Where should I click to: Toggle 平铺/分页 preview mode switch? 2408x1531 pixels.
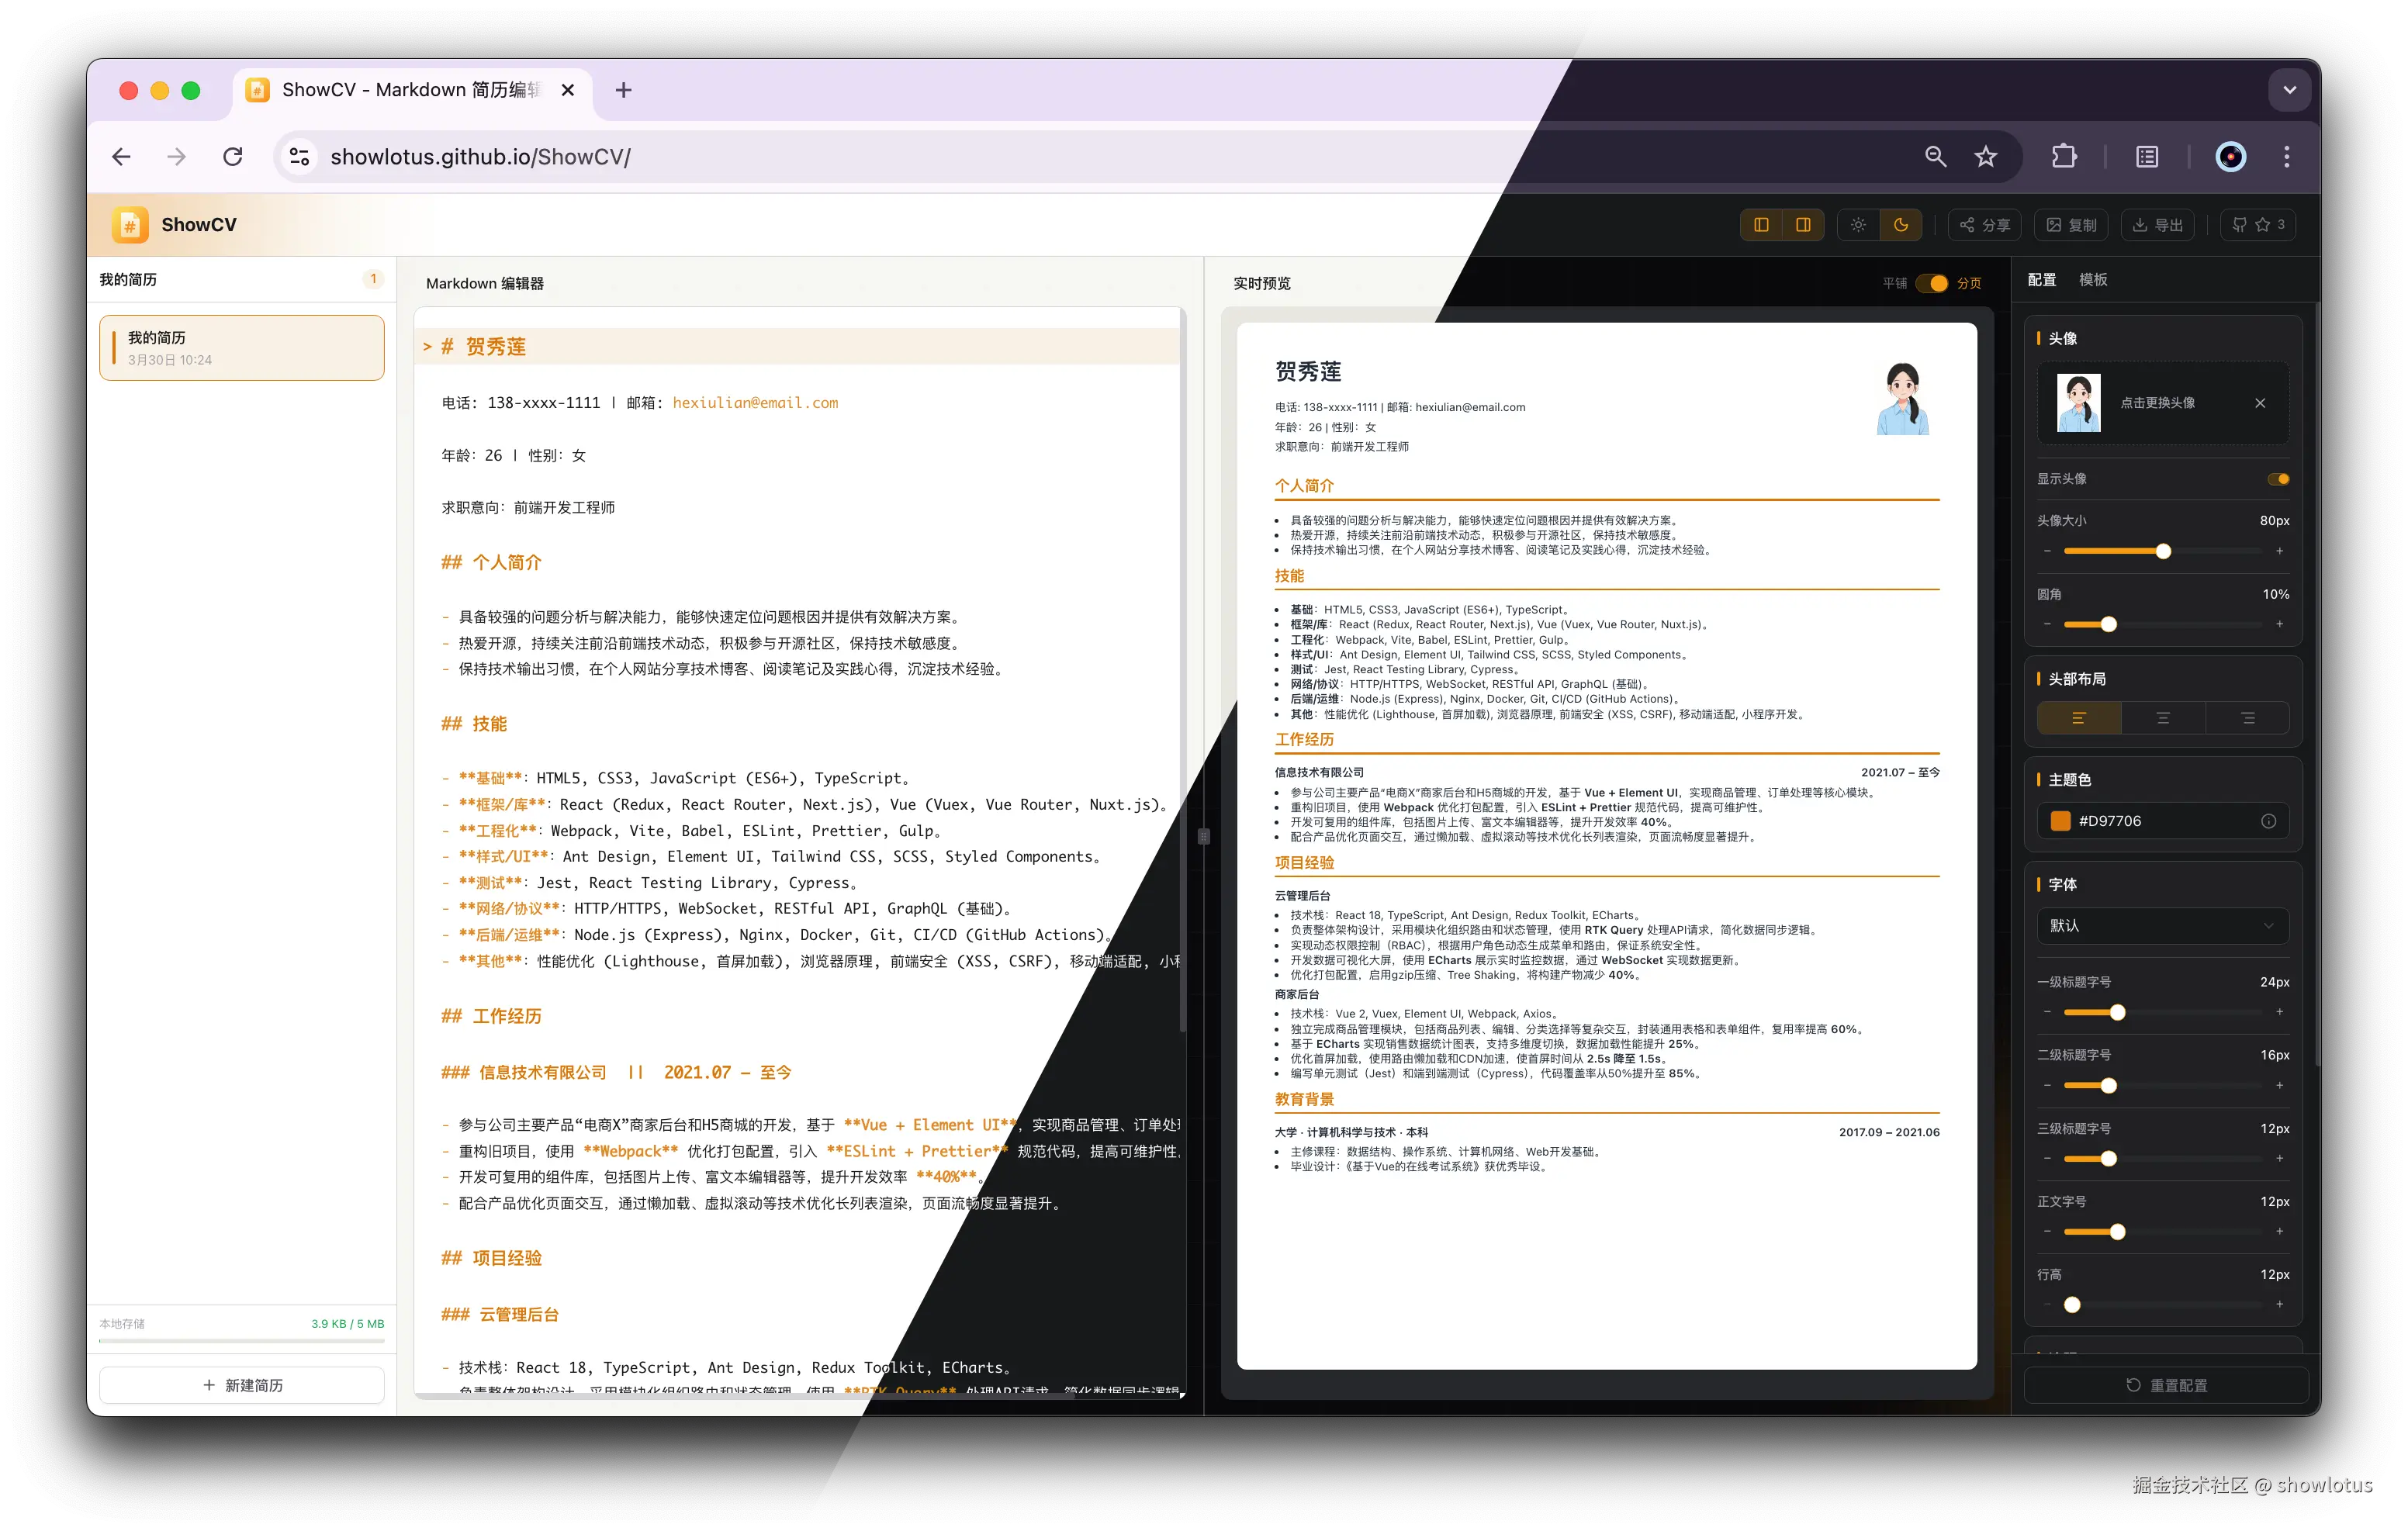[1931, 283]
